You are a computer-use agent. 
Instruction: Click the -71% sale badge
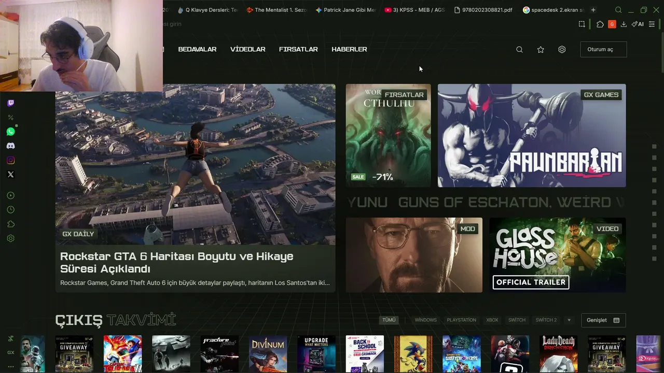click(x=383, y=177)
